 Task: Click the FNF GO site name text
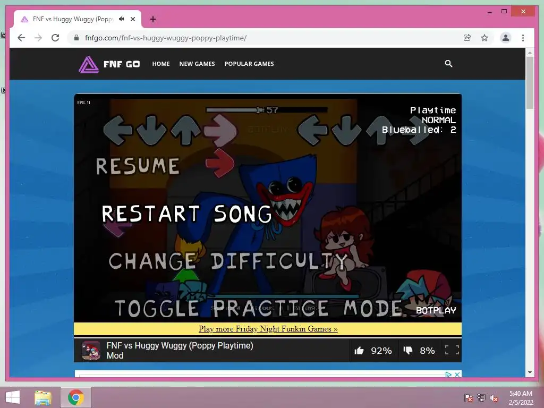122,64
